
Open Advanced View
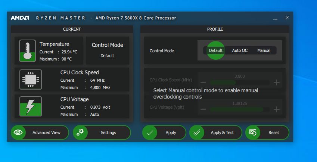pyautogui.click(x=40, y=133)
